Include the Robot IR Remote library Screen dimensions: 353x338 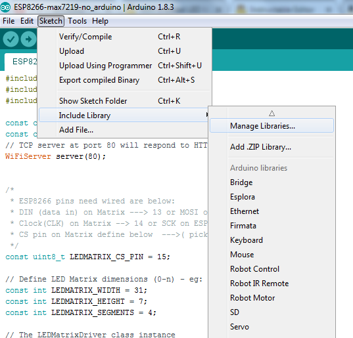point(271,284)
